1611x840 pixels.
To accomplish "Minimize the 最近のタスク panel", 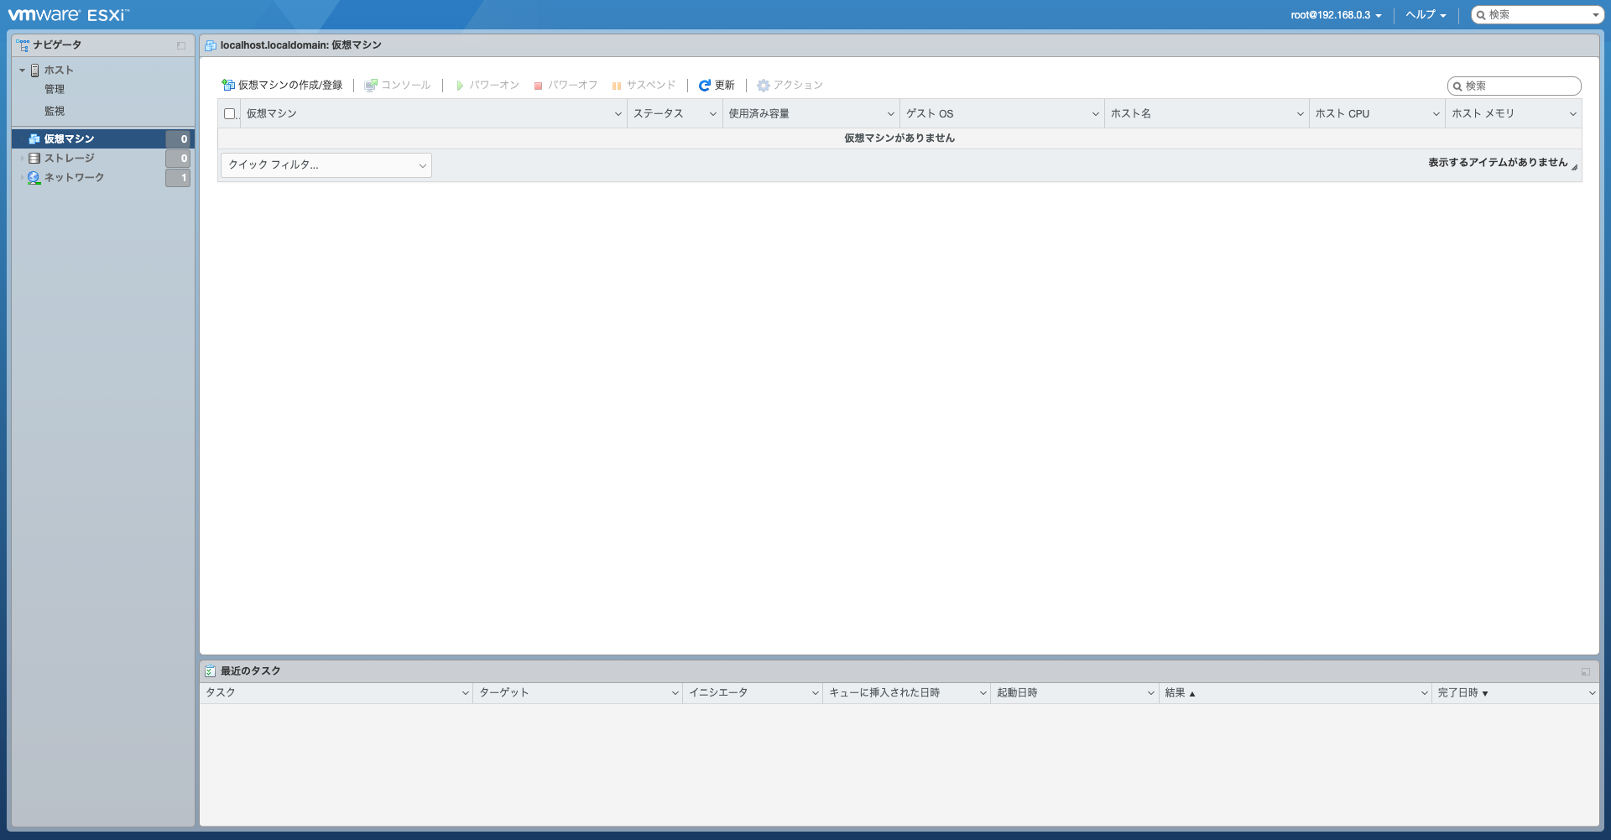I will [x=1586, y=671].
